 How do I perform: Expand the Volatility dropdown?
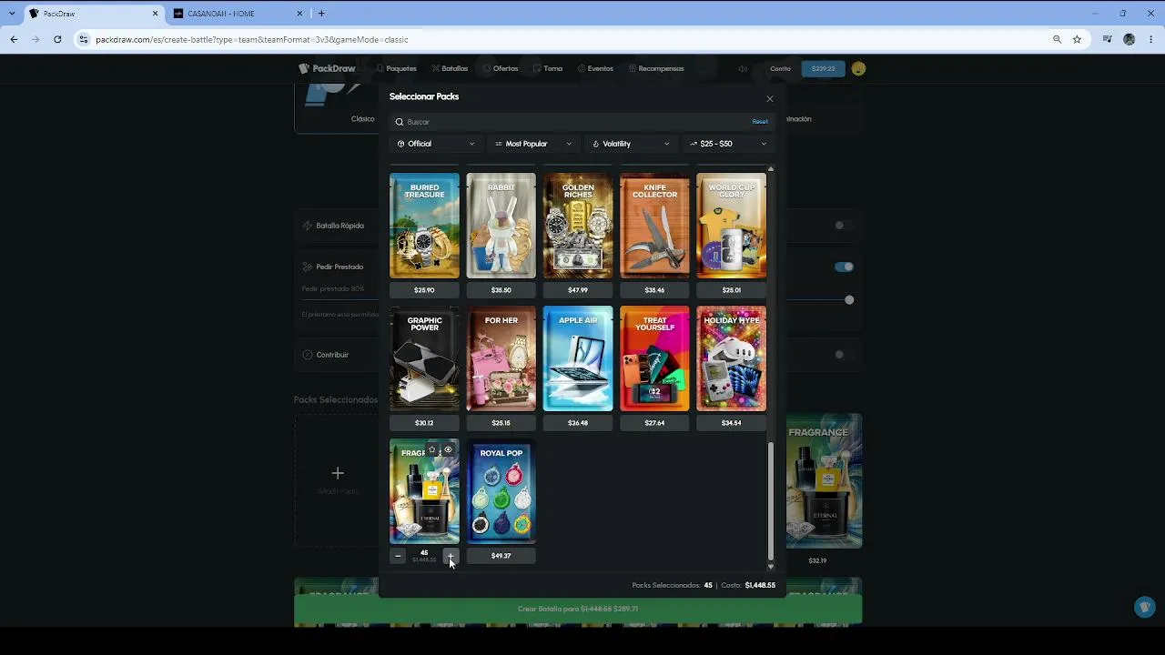tap(631, 144)
